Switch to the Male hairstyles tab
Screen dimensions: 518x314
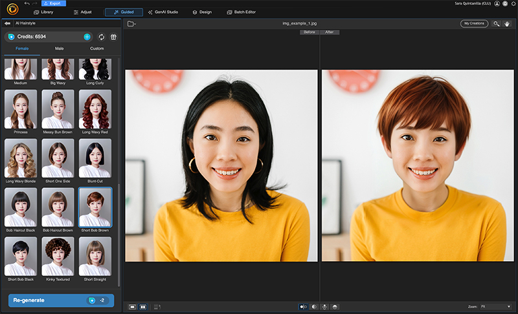(59, 48)
